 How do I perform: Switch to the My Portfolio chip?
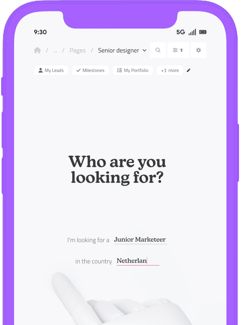[133, 70]
